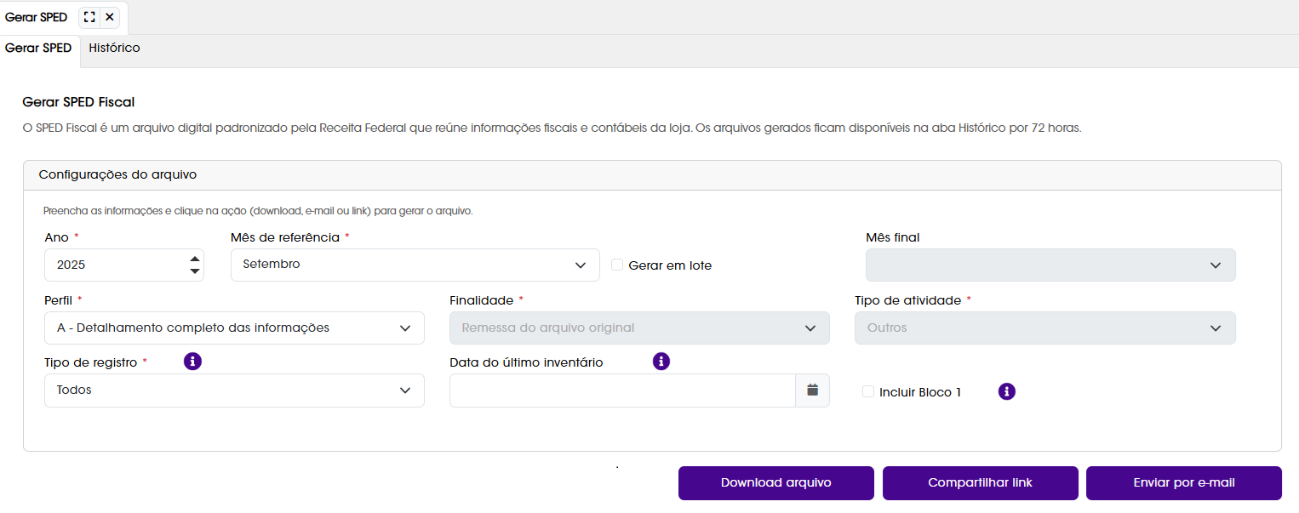This screenshot has width=1299, height=513.
Task: Open the Tipo de registro dropdown
Action: tap(234, 390)
